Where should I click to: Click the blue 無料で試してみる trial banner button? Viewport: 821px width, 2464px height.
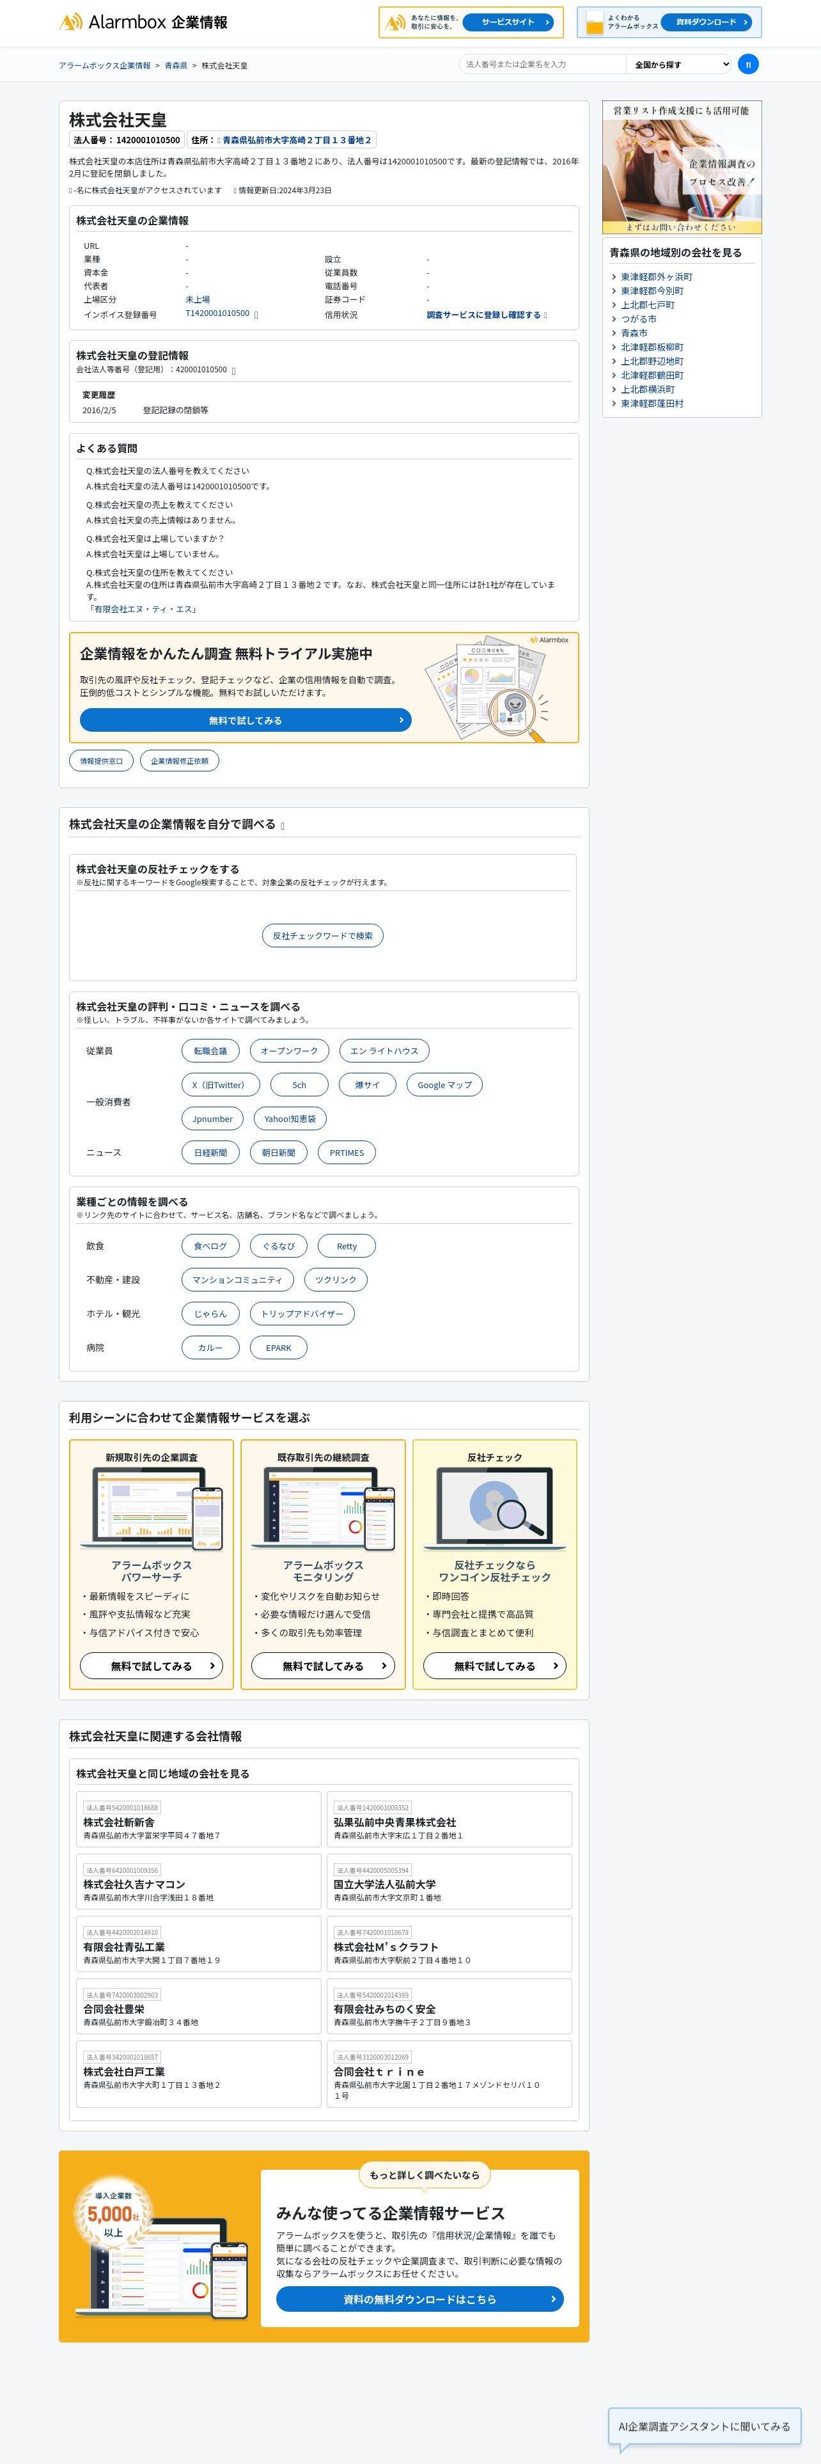(246, 720)
